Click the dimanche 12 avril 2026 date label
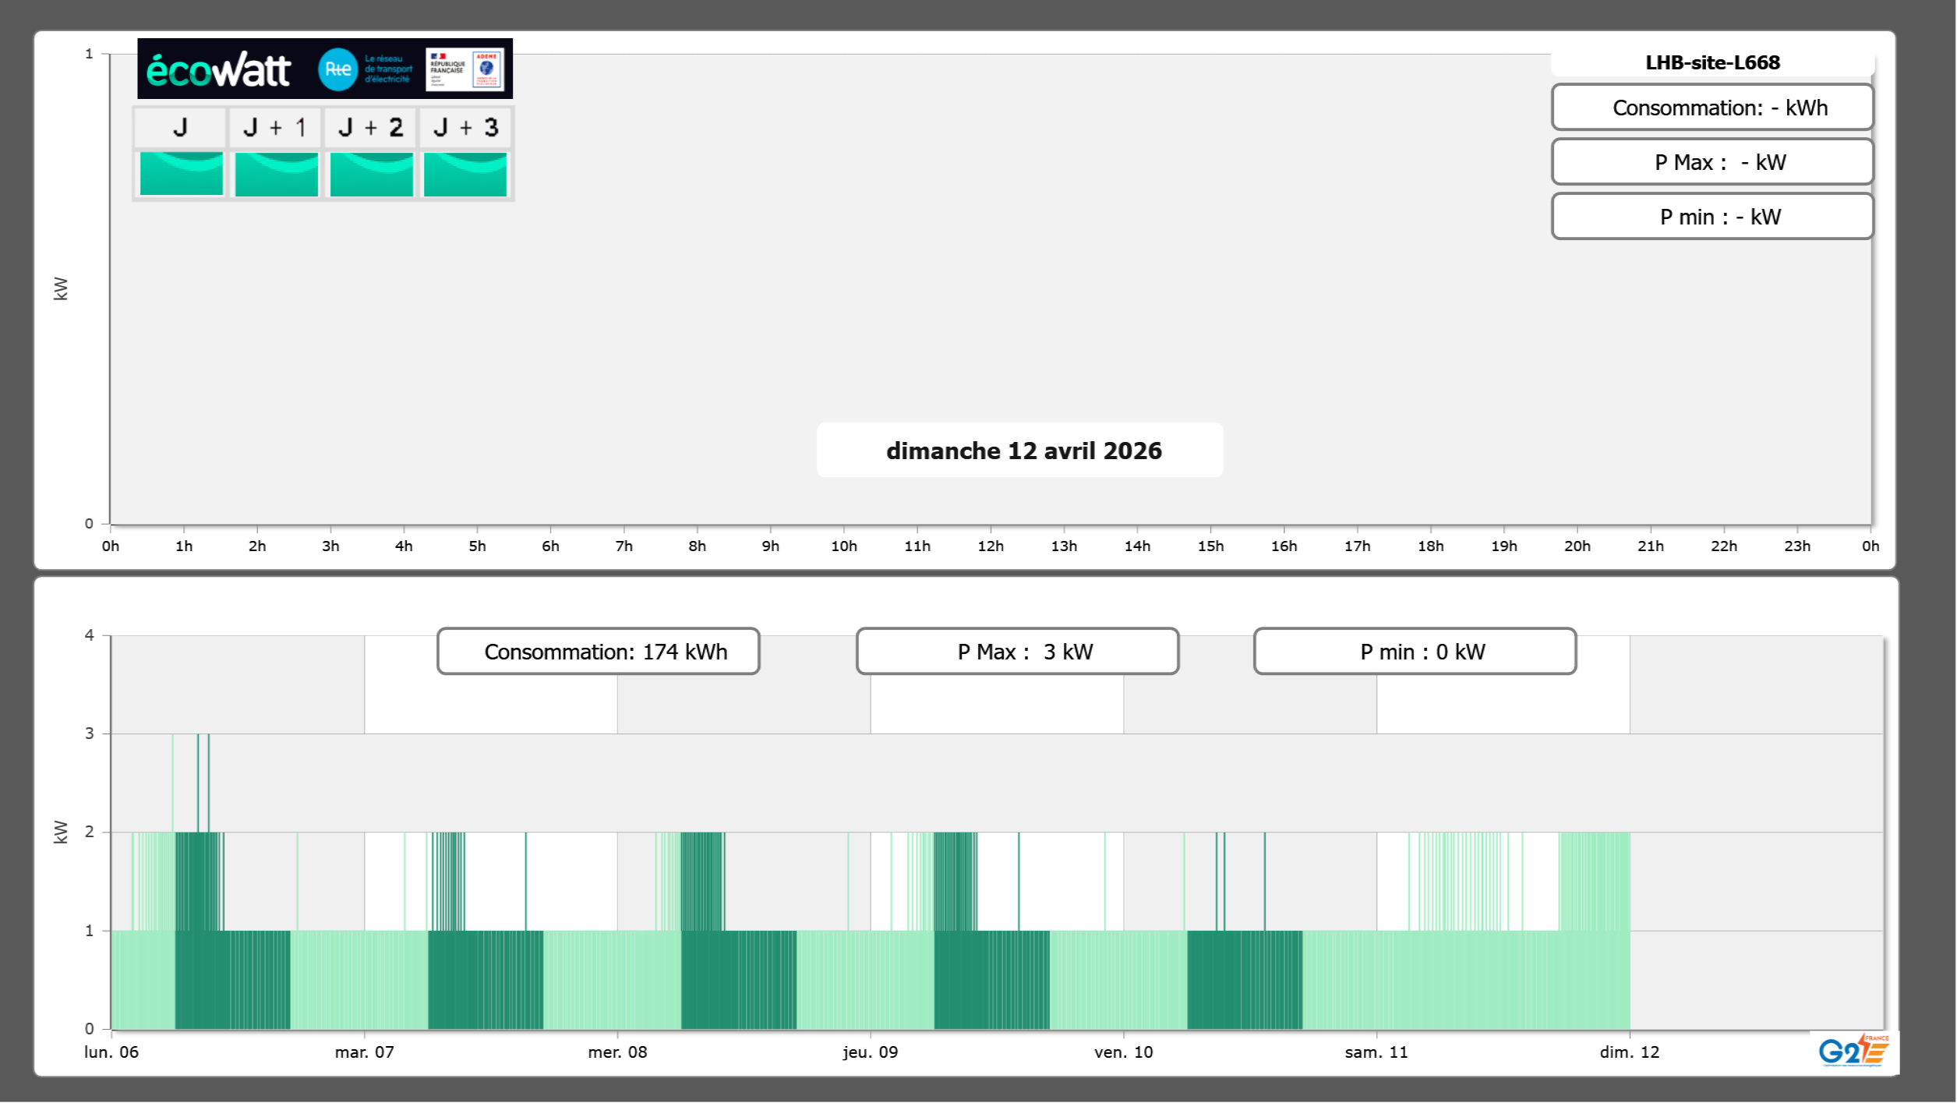This screenshot has height=1103, width=1957. pyautogui.click(x=1023, y=451)
